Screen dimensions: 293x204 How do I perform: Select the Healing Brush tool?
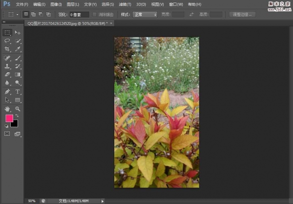(7, 58)
